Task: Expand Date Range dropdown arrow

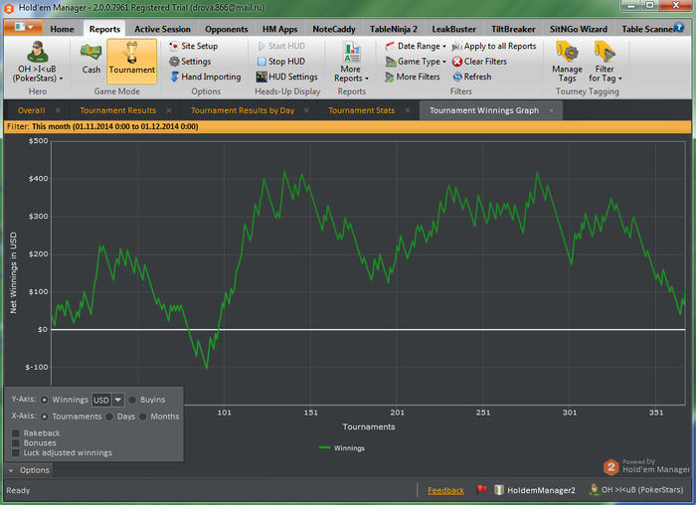Action: (443, 47)
